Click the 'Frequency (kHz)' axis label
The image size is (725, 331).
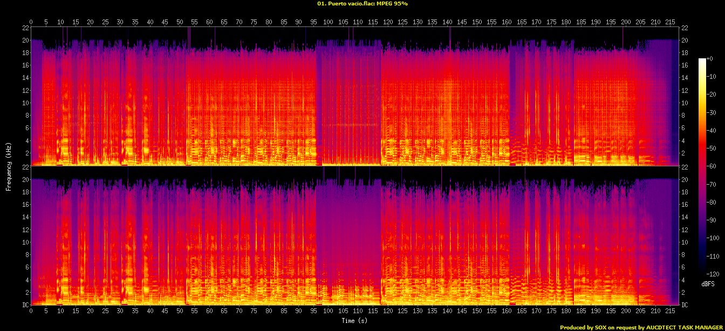click(x=9, y=166)
